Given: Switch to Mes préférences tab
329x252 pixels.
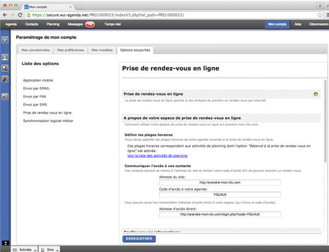Looking at the screenshot, I should pos(70,50).
